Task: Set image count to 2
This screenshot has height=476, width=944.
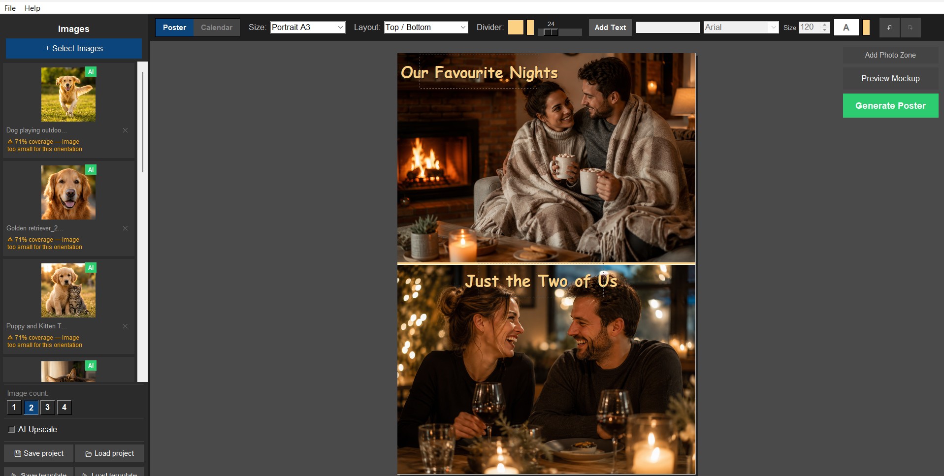Action: click(x=31, y=408)
